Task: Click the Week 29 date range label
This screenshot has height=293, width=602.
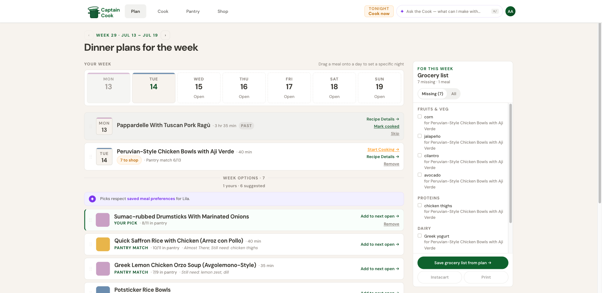Action: (127, 35)
